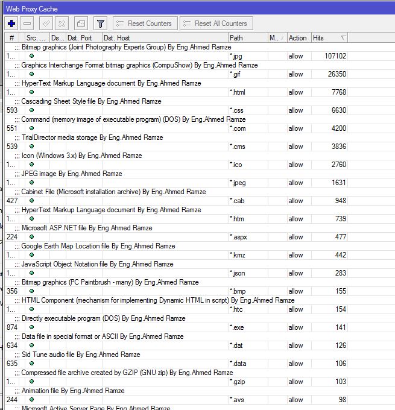Screen dimensions: 395x410
Task: Select the *.cms path cell
Action: pos(248,147)
